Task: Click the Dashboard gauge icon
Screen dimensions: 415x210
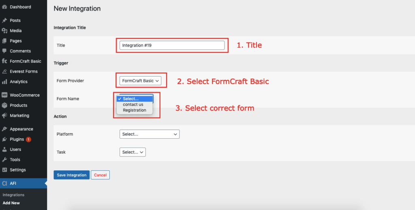Action: [x=4, y=7]
